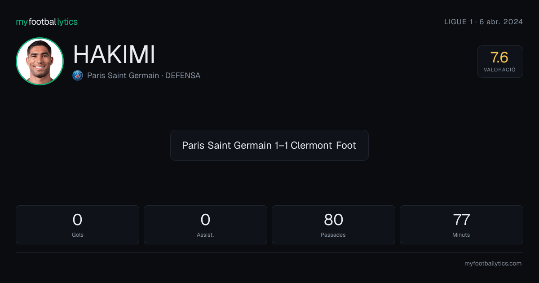Select the HAKIMI player name heading
Viewport: 539px width, 283px height.
(x=114, y=55)
